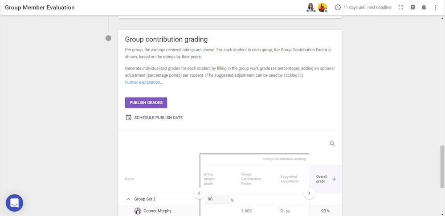Image resolution: width=445 pixels, height=216 pixels.
Task: Click the add-to-library plus icon in header
Action: coord(412,8)
